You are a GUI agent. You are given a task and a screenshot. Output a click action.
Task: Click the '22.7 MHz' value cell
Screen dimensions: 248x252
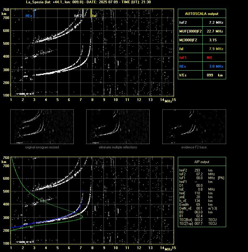[214, 31]
